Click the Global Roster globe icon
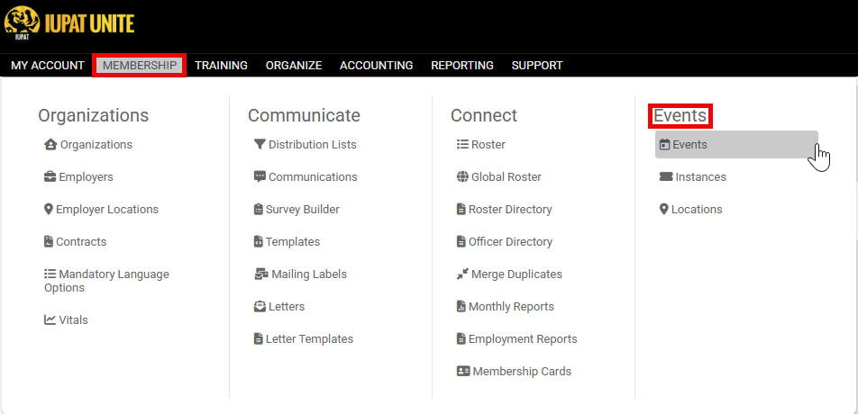858x414 pixels. (x=463, y=177)
